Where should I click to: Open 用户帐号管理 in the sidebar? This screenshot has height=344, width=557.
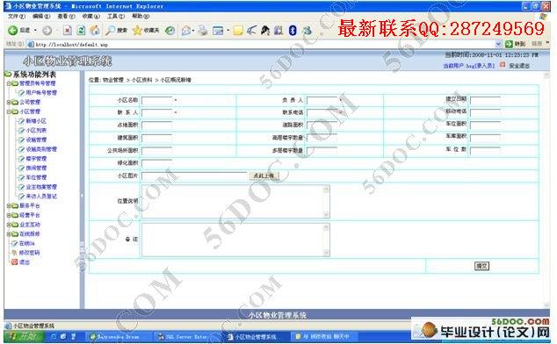coord(41,93)
